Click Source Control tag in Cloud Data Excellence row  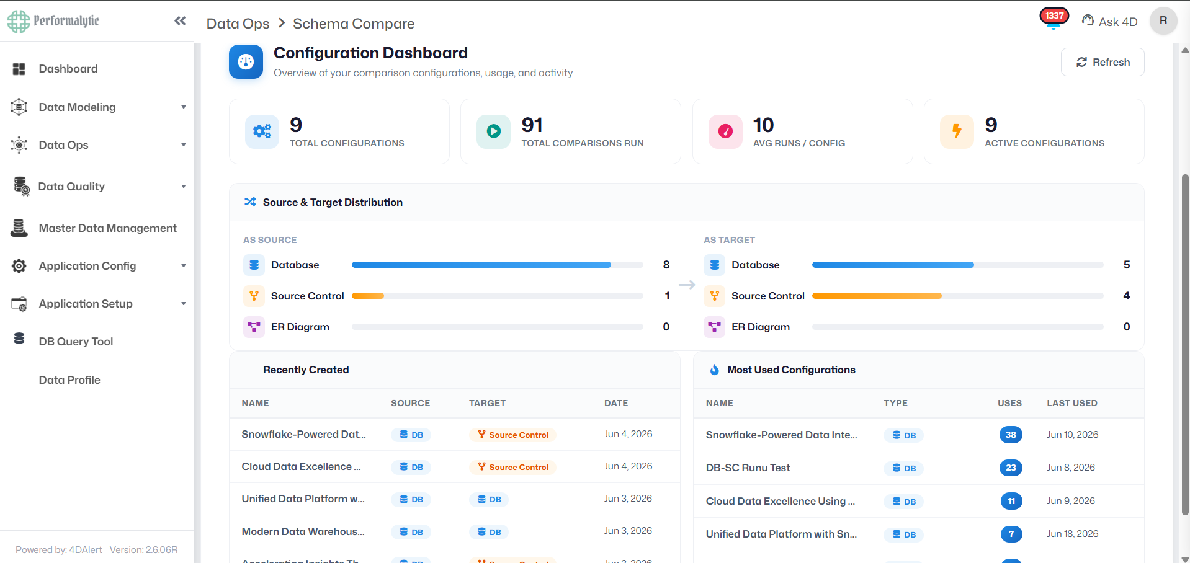pyautogui.click(x=512, y=467)
